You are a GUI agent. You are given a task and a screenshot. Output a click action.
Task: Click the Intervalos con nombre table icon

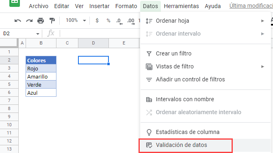pos(149,100)
